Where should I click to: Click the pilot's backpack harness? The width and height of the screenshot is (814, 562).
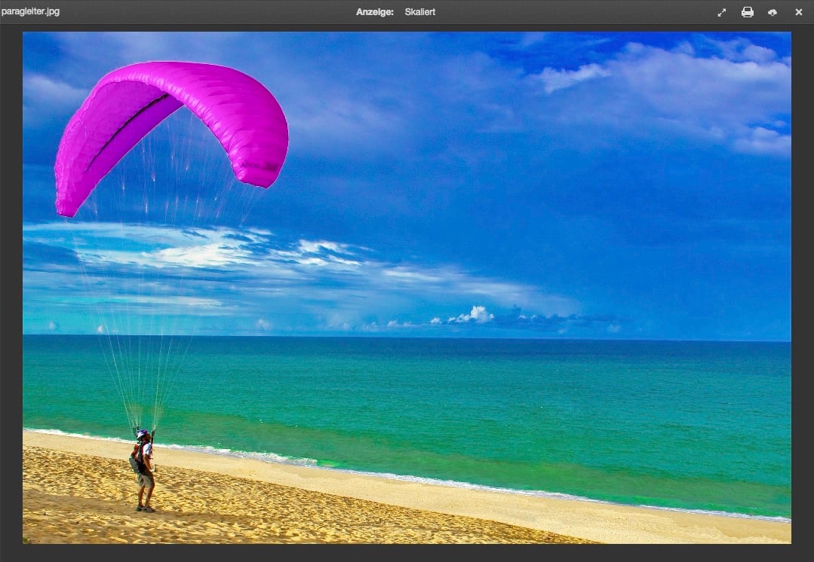(x=136, y=458)
